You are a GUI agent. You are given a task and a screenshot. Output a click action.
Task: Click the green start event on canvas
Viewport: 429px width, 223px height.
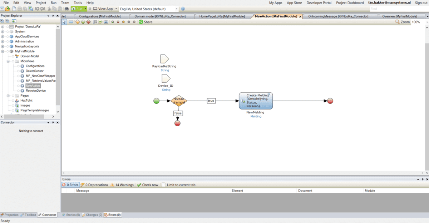pyautogui.click(x=156, y=101)
